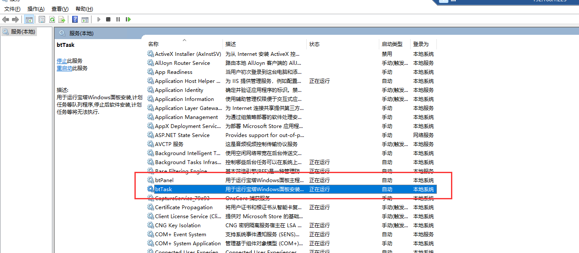This screenshot has width=579, height=253.
Task: Select 服务(本地) in the left tree
Action: [23, 32]
